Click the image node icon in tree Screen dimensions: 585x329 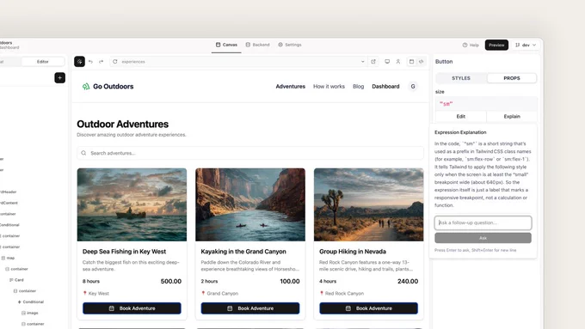23,313
